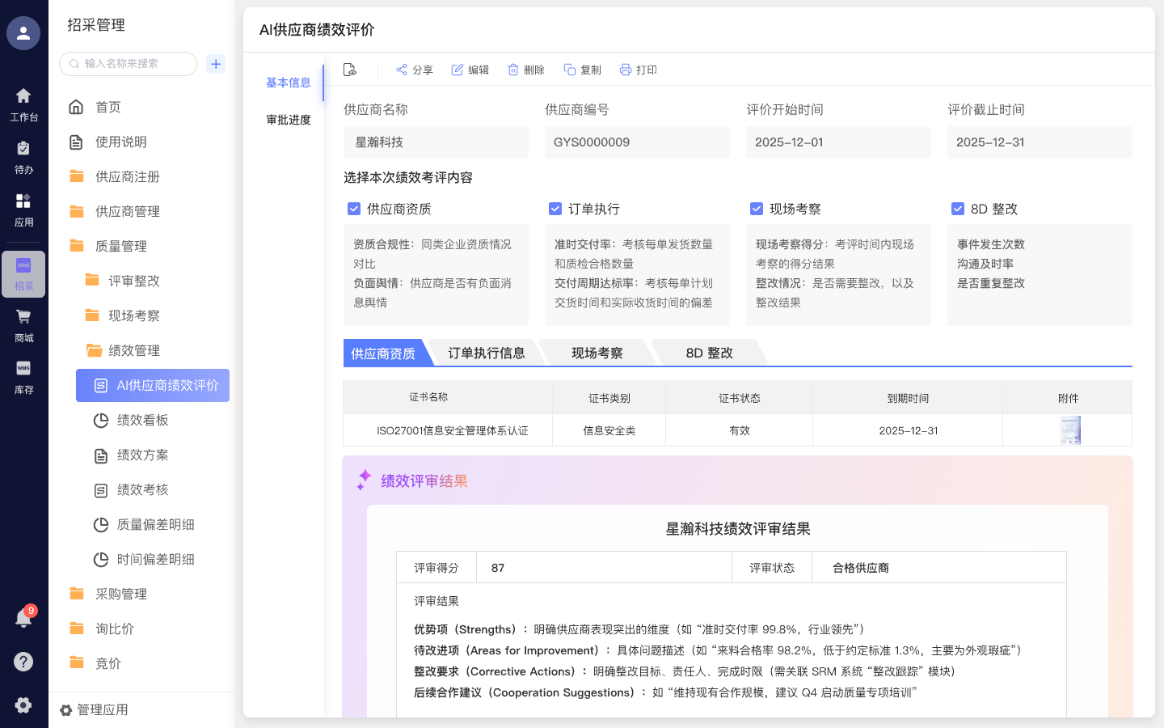Disable the 订单执行 option

(555, 208)
